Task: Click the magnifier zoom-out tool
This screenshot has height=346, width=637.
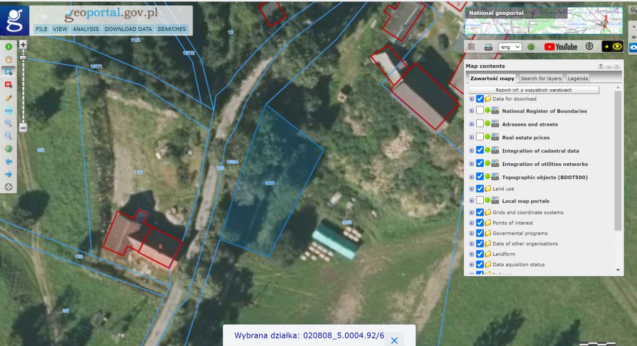Action: [x=8, y=136]
